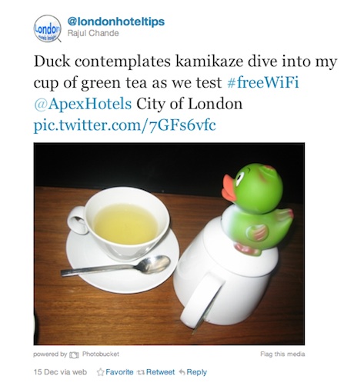Open the pic.twitter.com/7GFs6vfc link

click(125, 125)
